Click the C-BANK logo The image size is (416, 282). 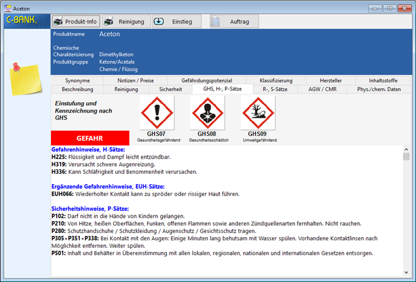(21, 21)
